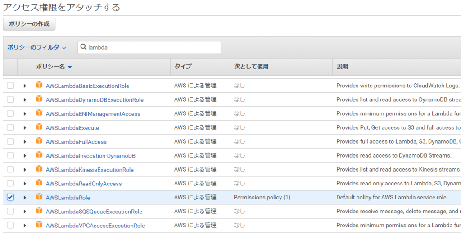Click the policy search field containing lambda

[x=149, y=47]
